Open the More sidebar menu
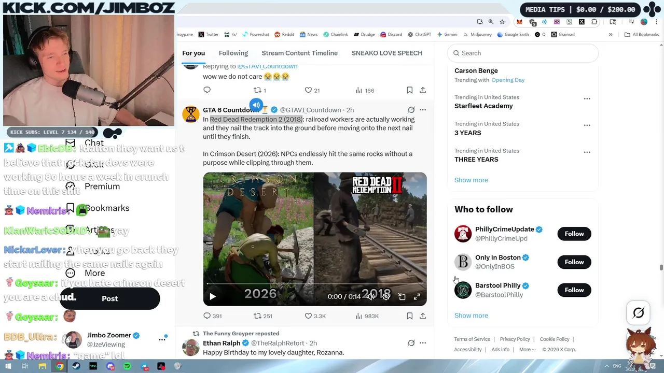664x373 pixels. coord(86,273)
